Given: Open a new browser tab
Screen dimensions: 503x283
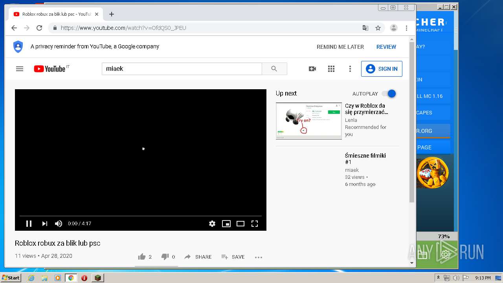Looking at the screenshot, I should [x=112, y=14].
